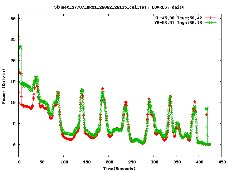This screenshot has width=229, height=172.
Task: Click the 5 tick label on y-axis
Action: [x=14, y=124]
